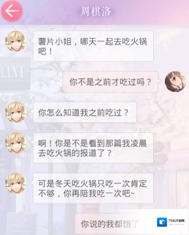
Task: Tap pink bubble 你不是之前才吃过吗？
Action: pos(110,82)
